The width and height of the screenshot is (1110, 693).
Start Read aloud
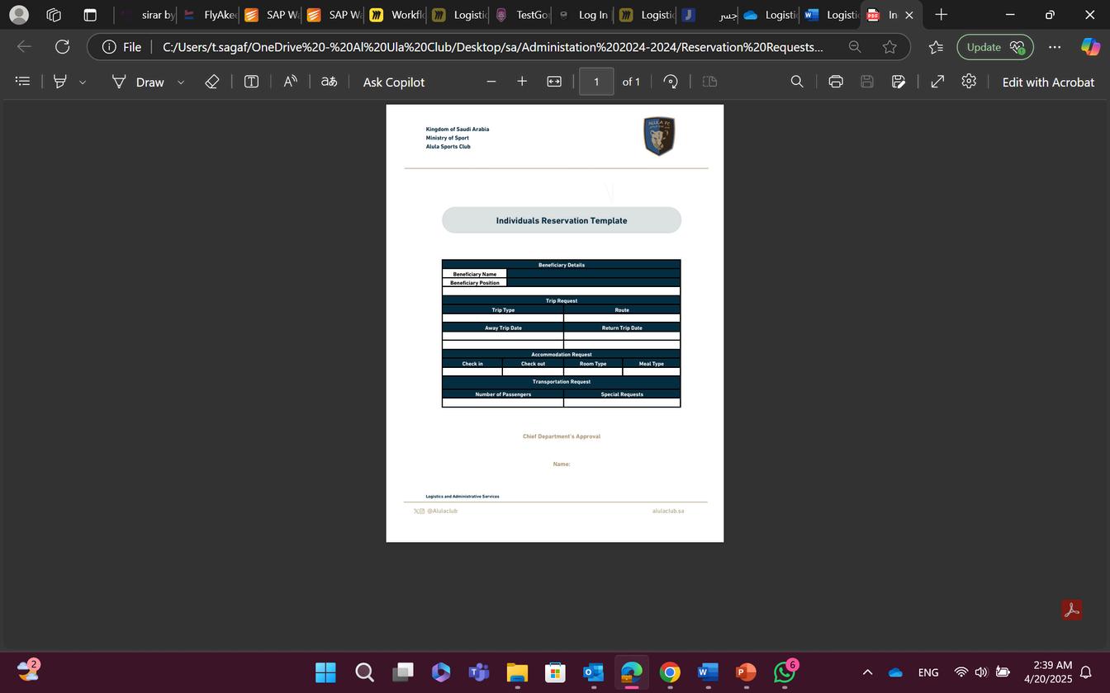pyautogui.click(x=290, y=82)
